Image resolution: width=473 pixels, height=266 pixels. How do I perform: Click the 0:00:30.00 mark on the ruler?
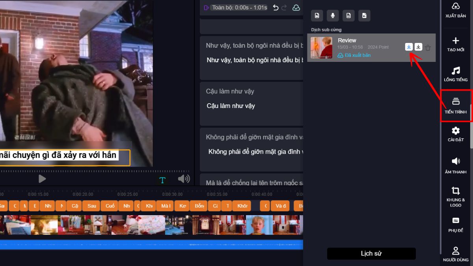(172, 194)
